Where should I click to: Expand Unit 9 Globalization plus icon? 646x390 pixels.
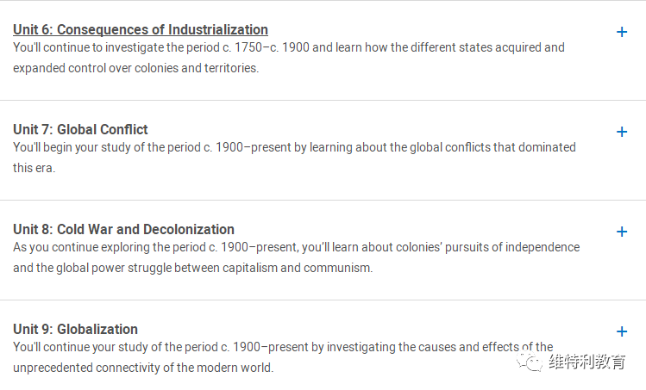622,331
